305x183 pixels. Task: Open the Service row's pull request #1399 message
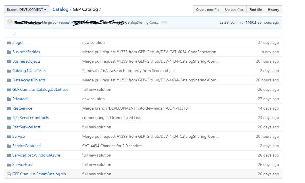coord(150,136)
